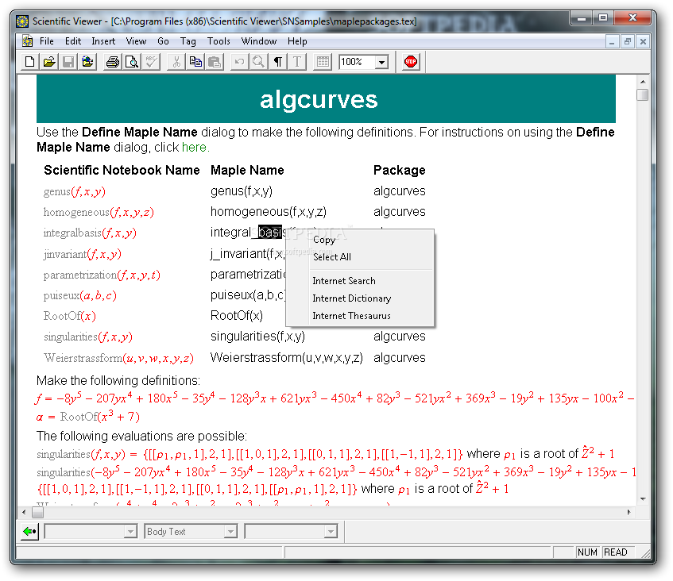This screenshot has width=673, height=581.
Task: Click the RootOf(x) Maple name cell
Action: point(237,316)
